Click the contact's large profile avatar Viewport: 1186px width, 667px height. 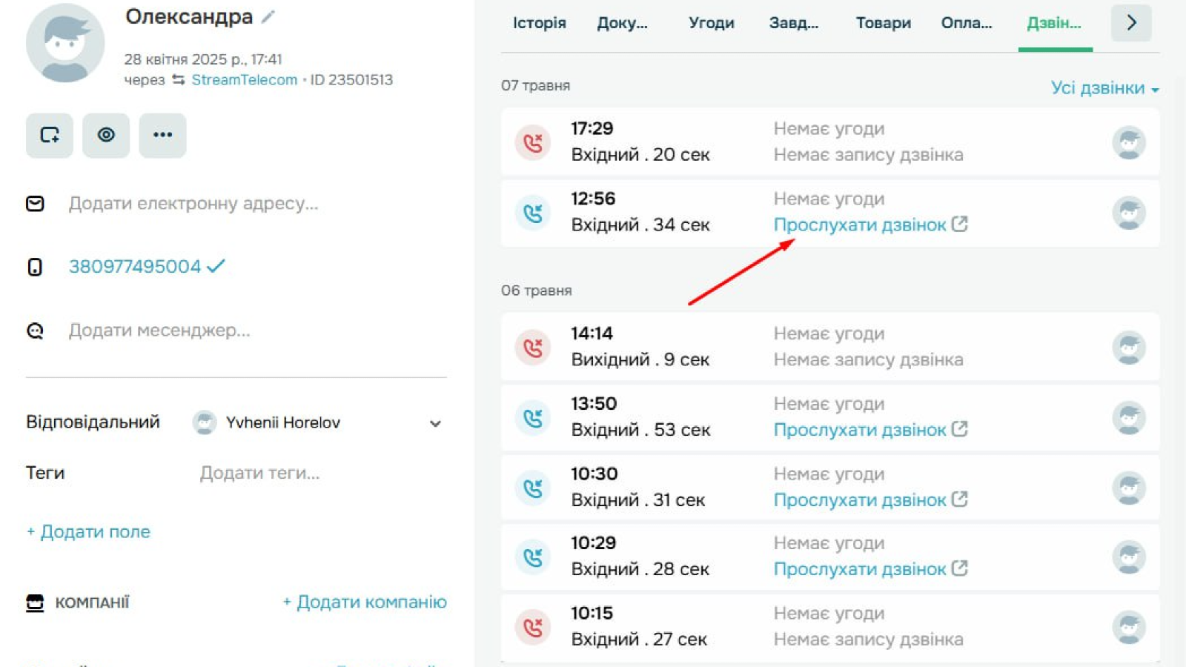65,44
